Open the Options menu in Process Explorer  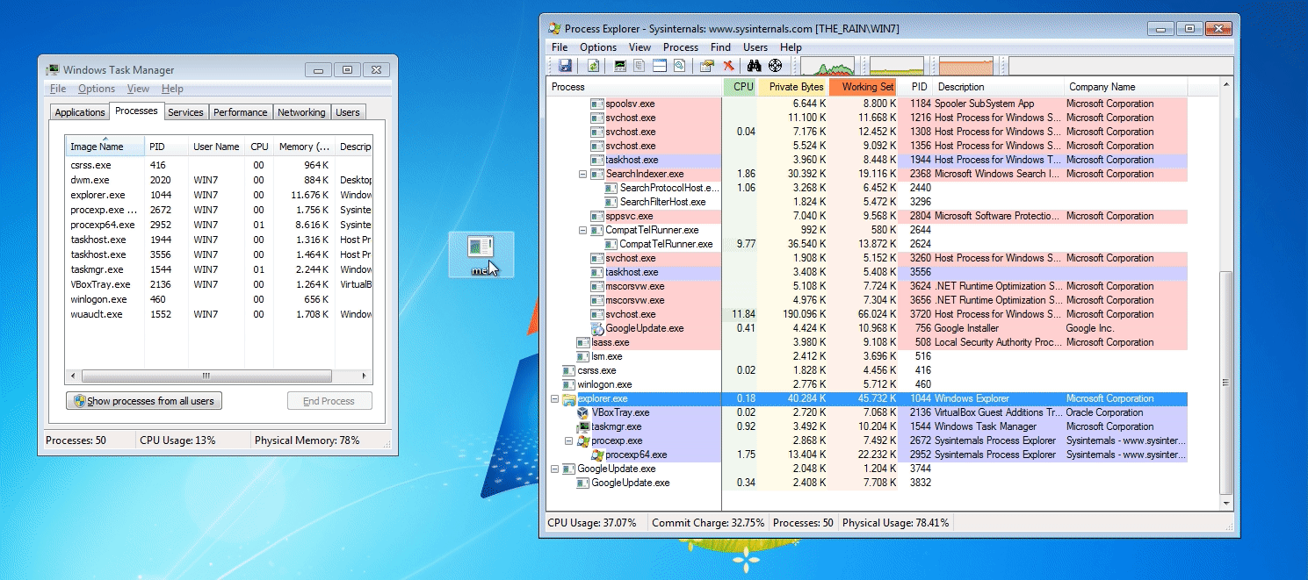[598, 47]
